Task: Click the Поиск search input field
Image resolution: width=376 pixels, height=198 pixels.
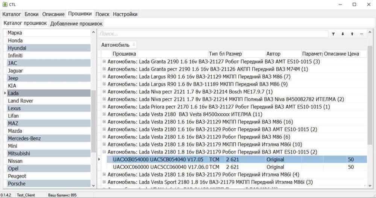Action: [x=212, y=34]
